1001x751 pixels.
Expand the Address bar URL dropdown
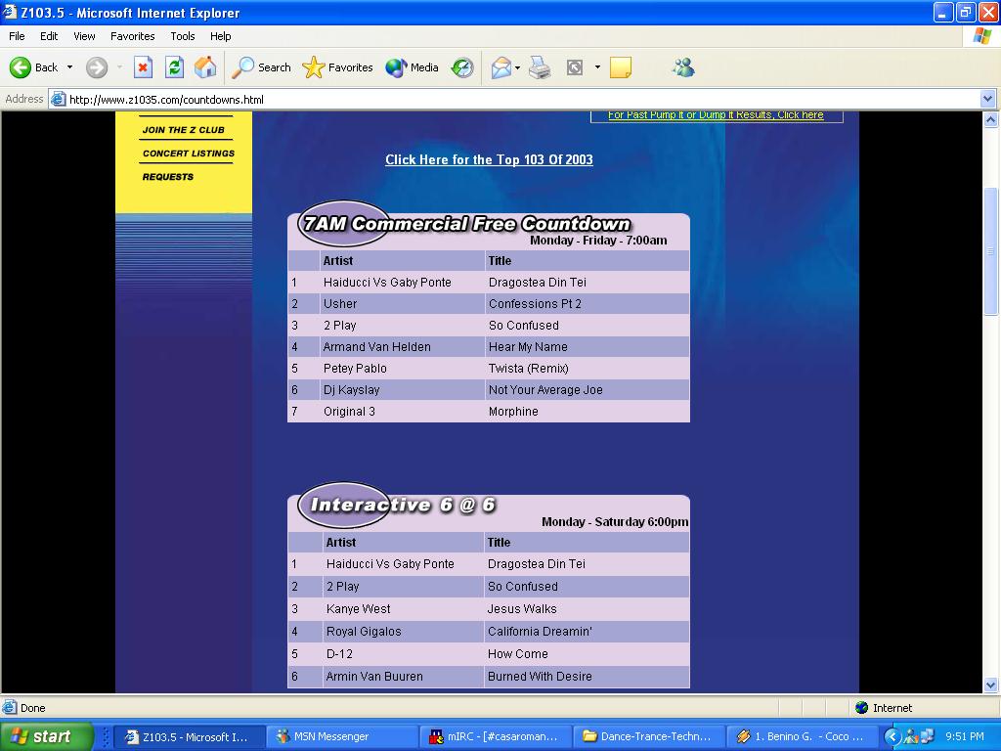tap(987, 99)
